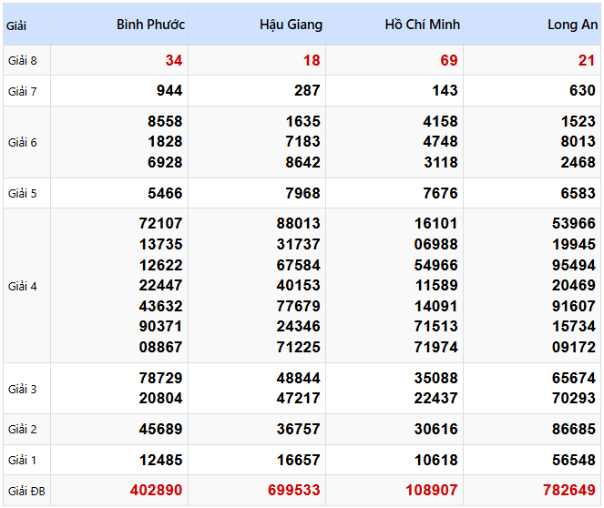Click the Giải header cell
This screenshot has height=508, width=604.
click(x=16, y=25)
